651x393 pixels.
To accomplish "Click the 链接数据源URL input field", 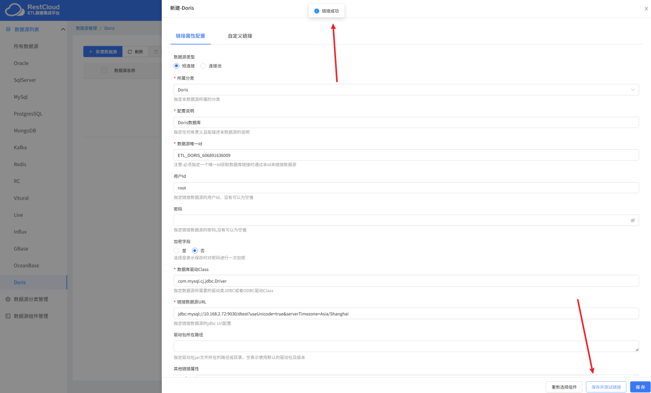I will tap(406, 313).
